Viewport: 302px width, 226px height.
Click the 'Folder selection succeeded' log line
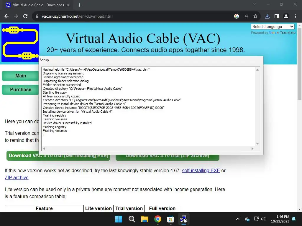[x=62, y=85]
